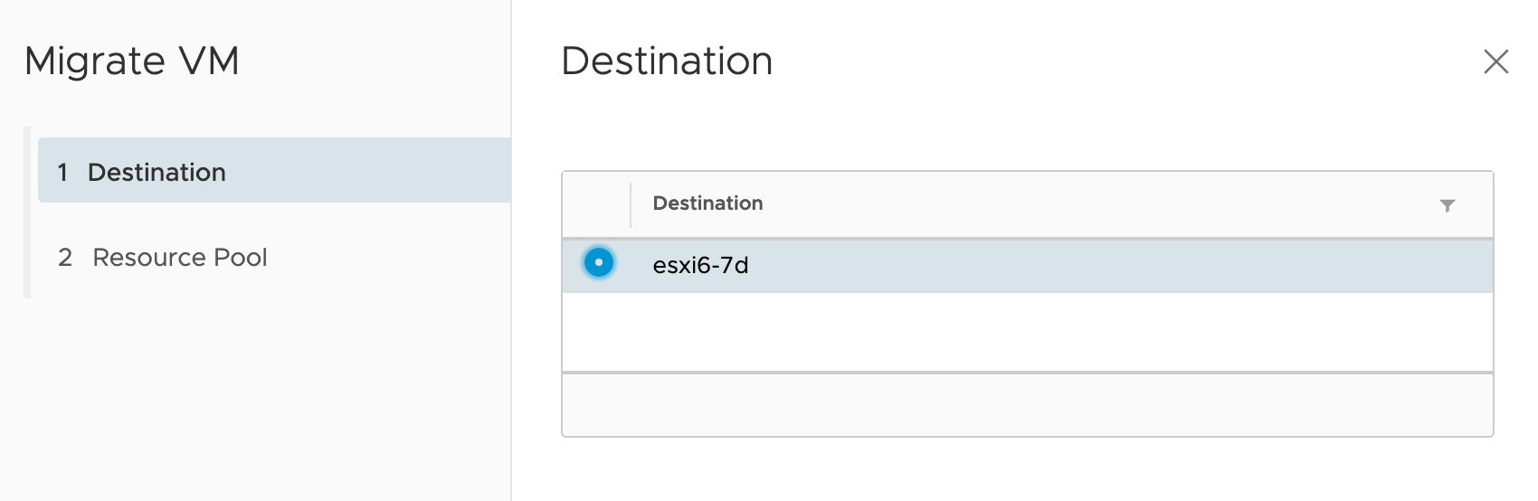Open the Destination column filter
The width and height of the screenshot is (1538, 501).
point(1447,205)
